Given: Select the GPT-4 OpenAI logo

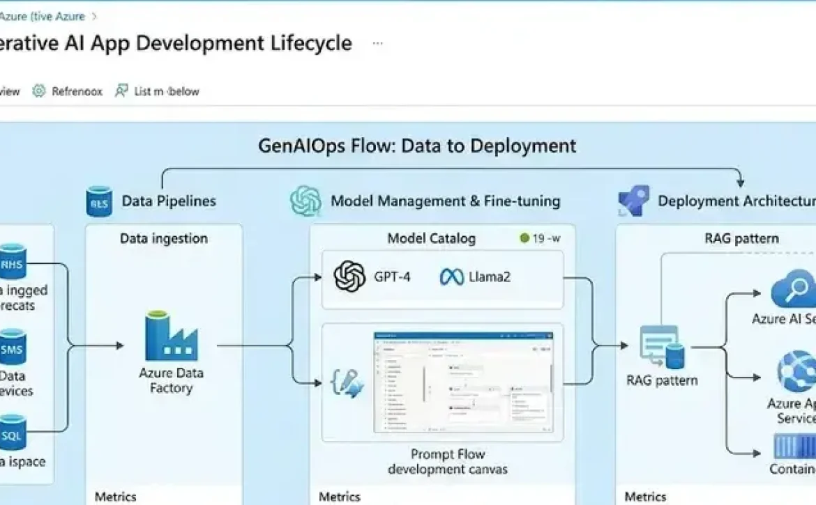Looking at the screenshot, I should [350, 277].
